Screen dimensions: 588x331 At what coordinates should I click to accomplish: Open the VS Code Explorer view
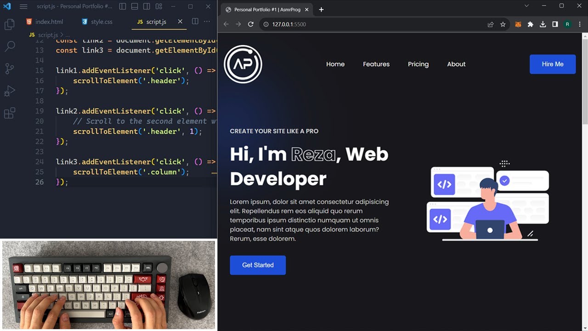(10, 25)
